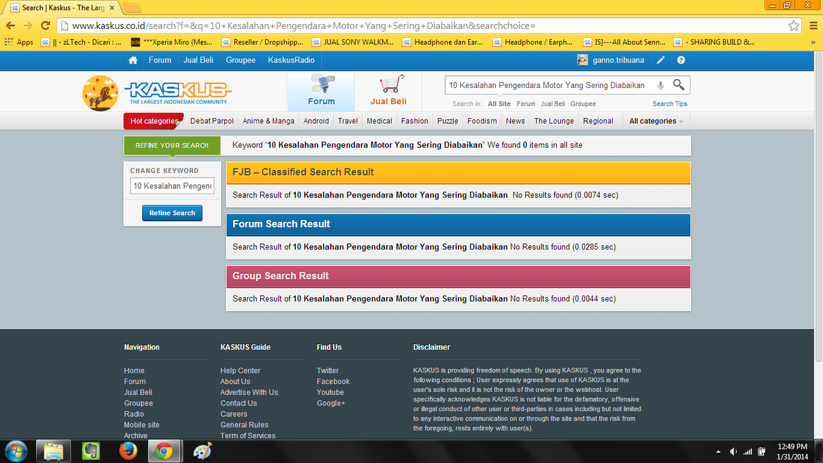This screenshot has height=463, width=823.
Task: Open the Help Center footer link
Action: pyautogui.click(x=240, y=370)
